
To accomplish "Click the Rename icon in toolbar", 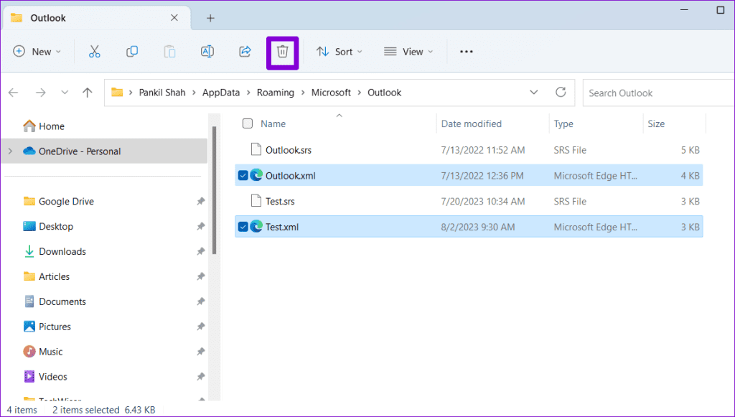I will click(207, 52).
